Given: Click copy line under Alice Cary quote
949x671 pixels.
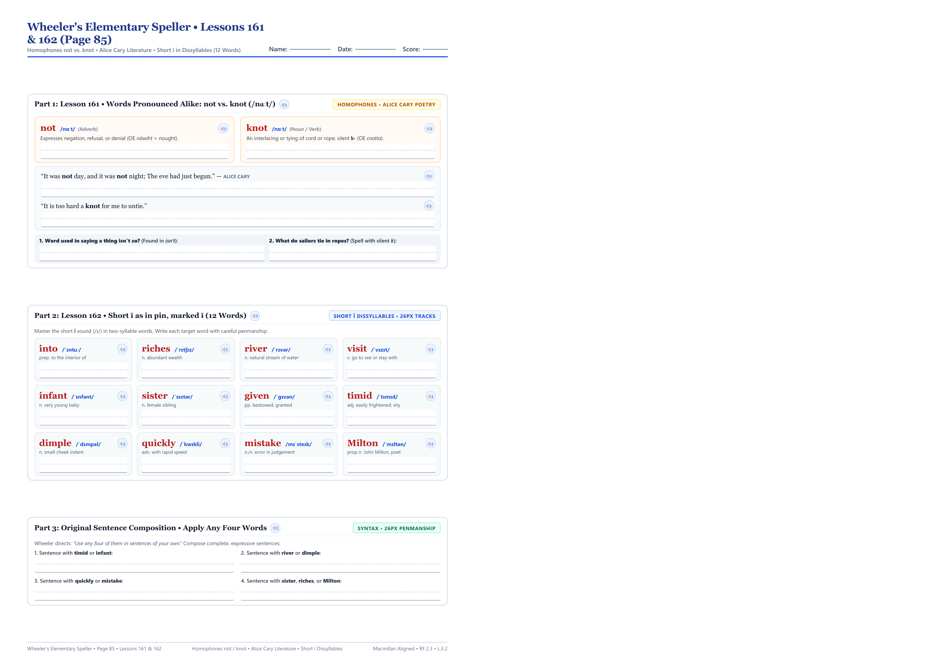Looking at the screenshot, I should pyautogui.click(x=238, y=190).
